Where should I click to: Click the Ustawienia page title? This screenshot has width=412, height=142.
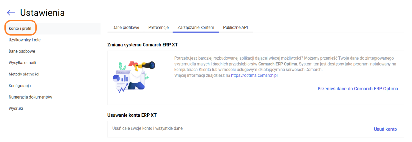click(x=42, y=13)
